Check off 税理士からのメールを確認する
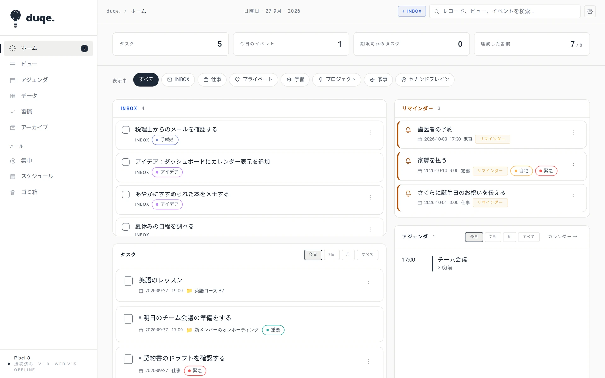The width and height of the screenshot is (605, 378). click(x=125, y=130)
